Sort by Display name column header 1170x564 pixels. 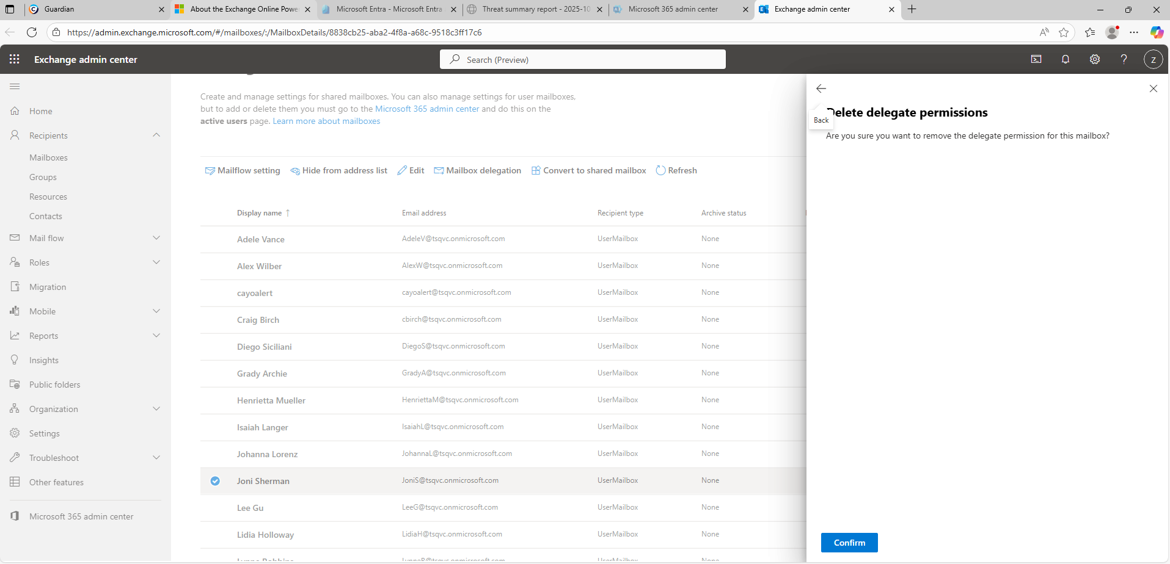click(x=260, y=213)
